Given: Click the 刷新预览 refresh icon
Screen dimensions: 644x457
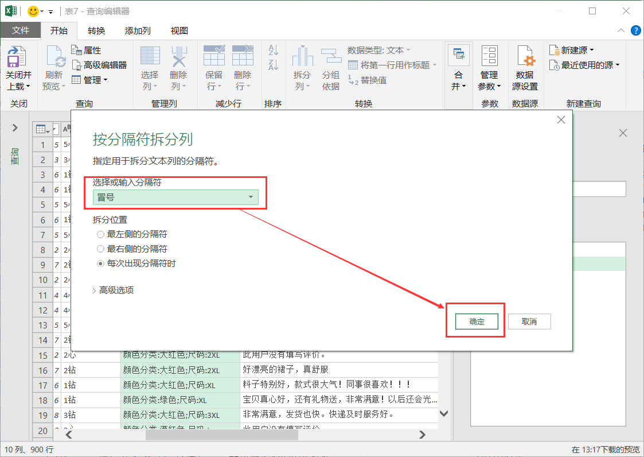Looking at the screenshot, I should [56, 57].
